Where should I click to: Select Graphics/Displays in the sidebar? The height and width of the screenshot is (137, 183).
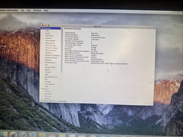[52, 55]
